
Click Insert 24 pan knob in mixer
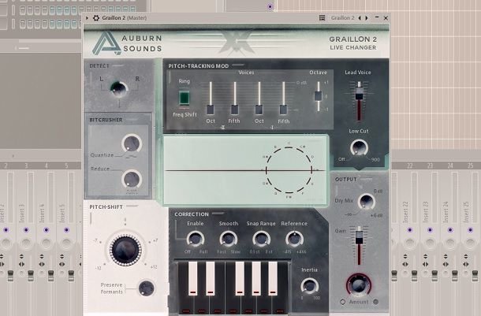pos(450,244)
